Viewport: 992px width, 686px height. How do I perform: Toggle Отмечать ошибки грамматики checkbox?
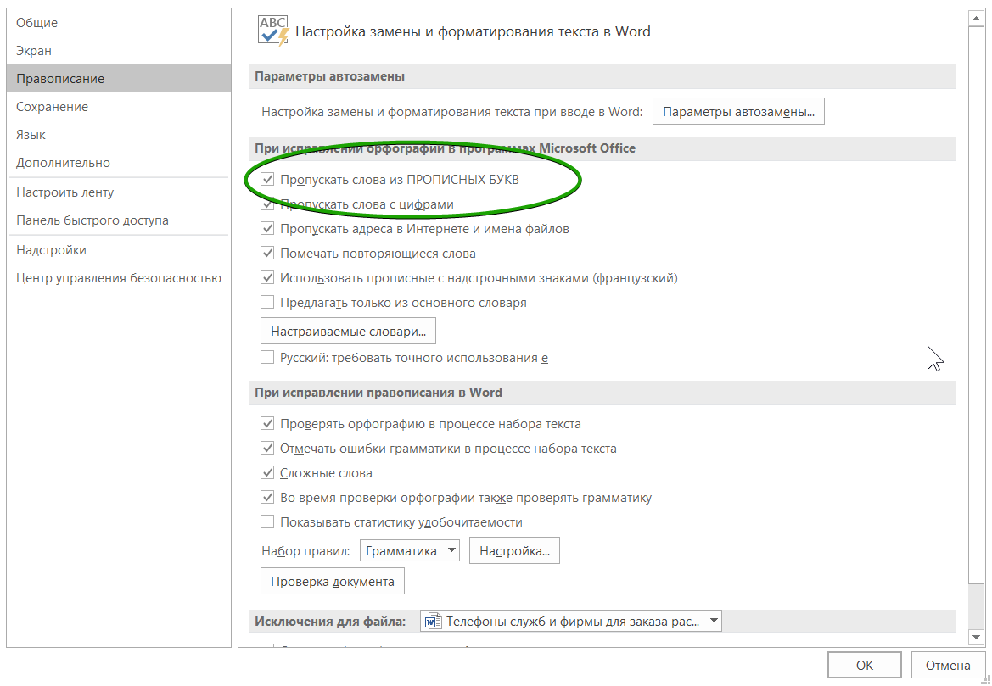267,449
